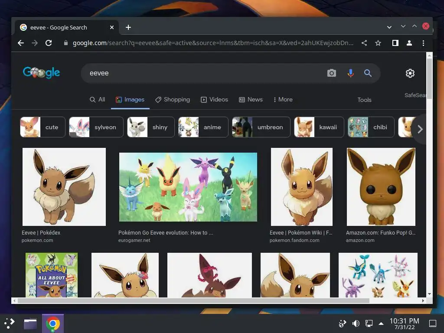Open the browser side panel
This screenshot has width=444, height=333.
click(395, 43)
